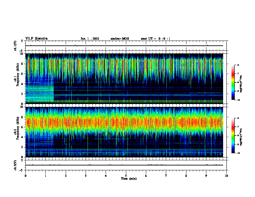Click time axis tick label "3"
Screen dimensions: 255x197
coord(86,176)
